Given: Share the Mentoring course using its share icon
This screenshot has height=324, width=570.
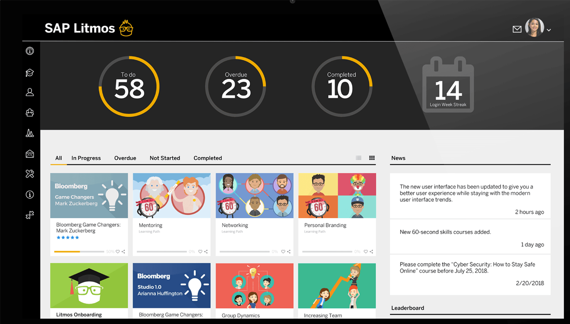Looking at the screenshot, I should coord(206,251).
